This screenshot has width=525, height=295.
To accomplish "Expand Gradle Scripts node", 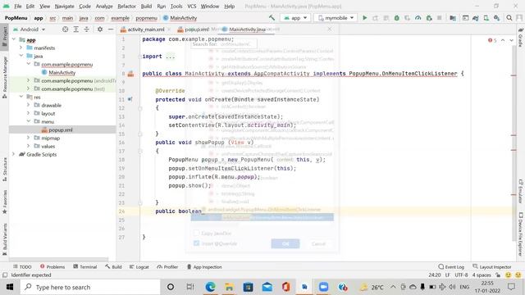I will click(14, 154).
